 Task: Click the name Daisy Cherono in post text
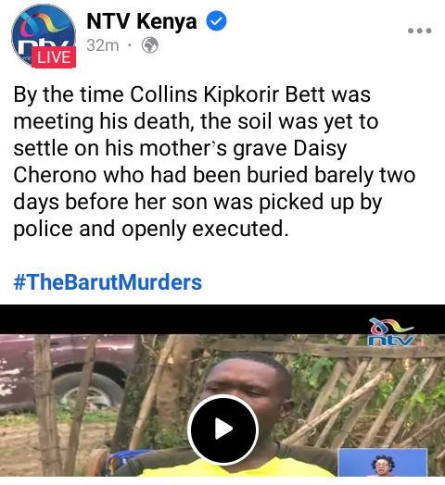click(180, 162)
